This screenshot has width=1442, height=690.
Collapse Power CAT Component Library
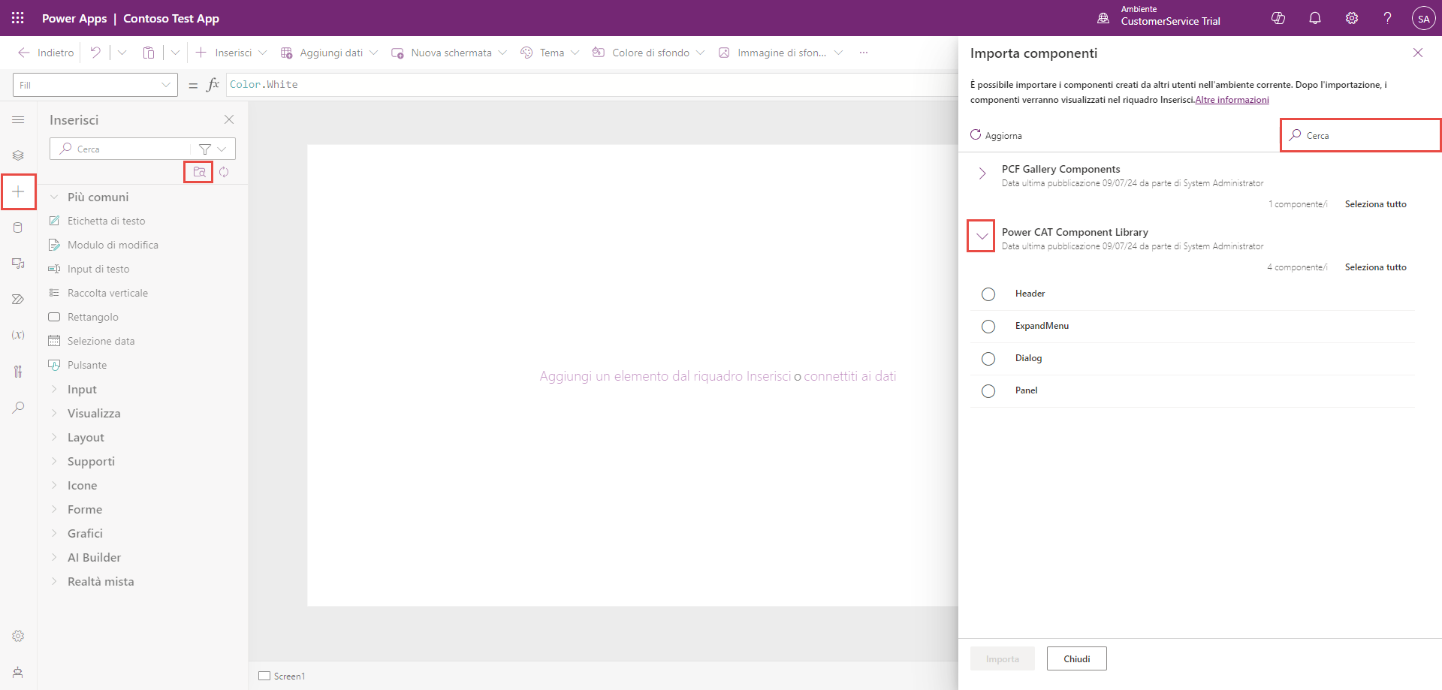[982, 236]
